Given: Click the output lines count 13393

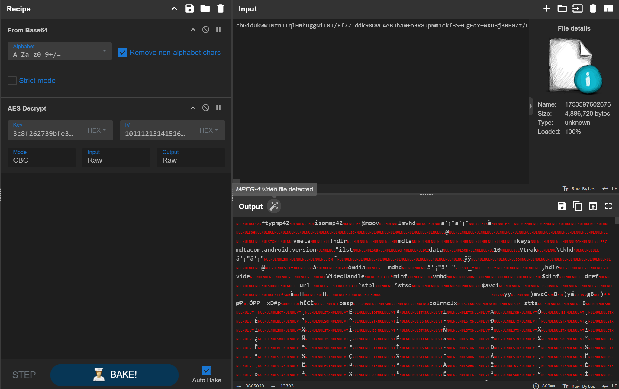Looking at the screenshot, I should (x=282, y=386).
